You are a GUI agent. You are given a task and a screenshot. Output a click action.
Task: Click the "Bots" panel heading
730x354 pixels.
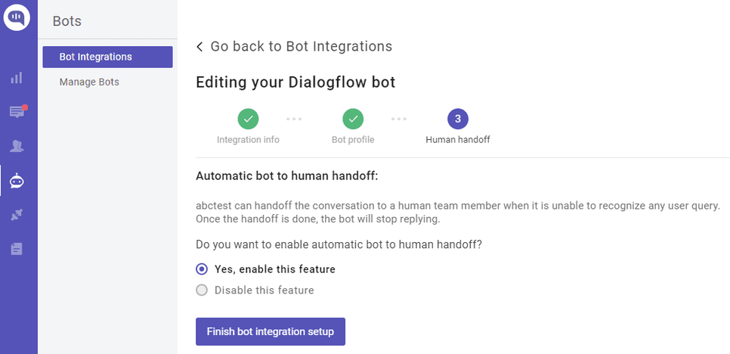(67, 21)
